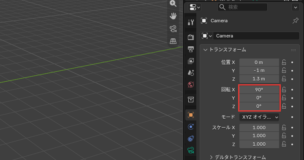This screenshot has width=304, height=160.
Task: Open the properties editor type dropdown
Action: tap(195, 7)
